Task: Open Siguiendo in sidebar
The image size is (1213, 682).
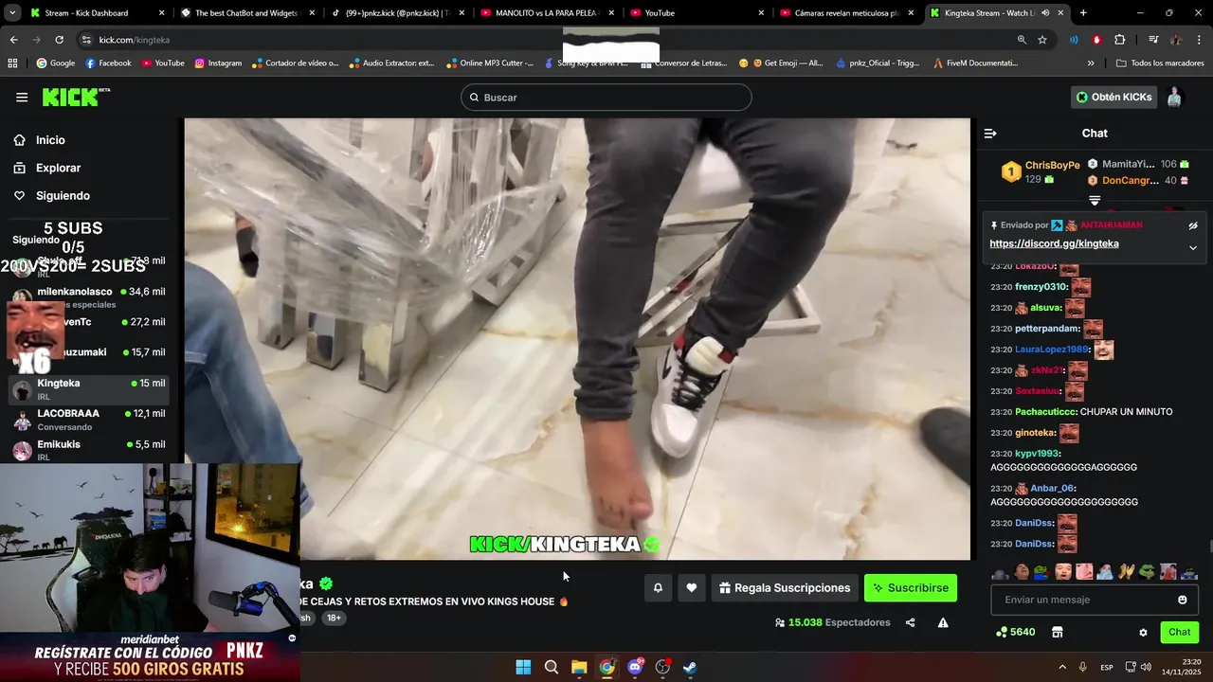Action: click(63, 196)
